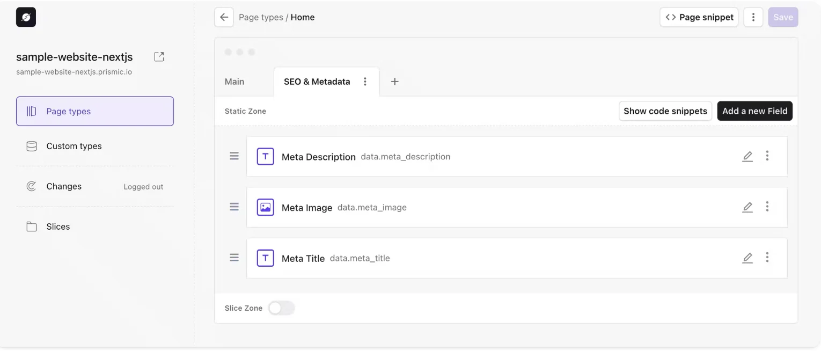Enable the Slice Zone toggle

(281, 308)
